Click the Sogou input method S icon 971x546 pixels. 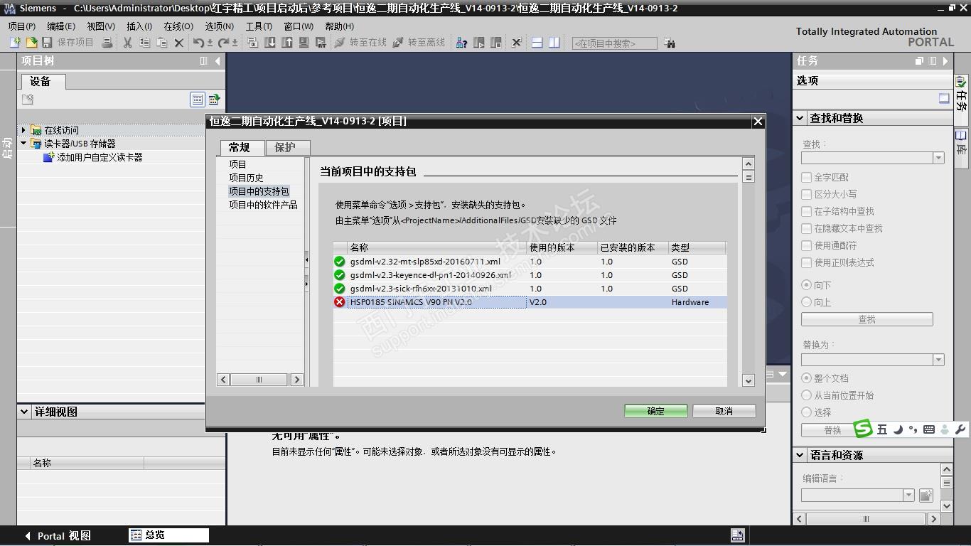[x=863, y=429]
